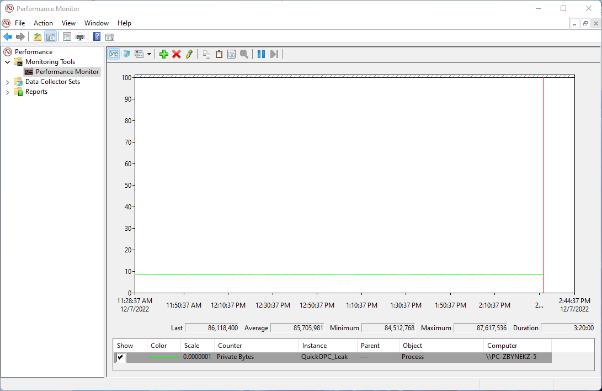Expand the Reports tree node
The height and width of the screenshot is (391, 602).
point(7,92)
